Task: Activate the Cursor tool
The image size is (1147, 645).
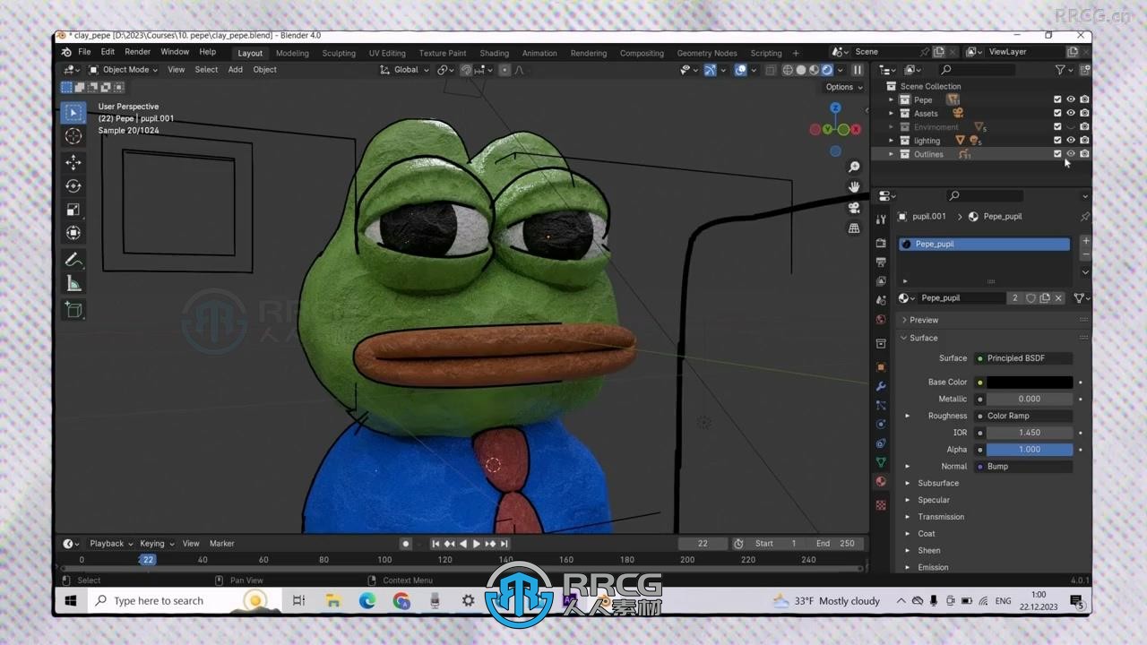Action: click(x=73, y=136)
